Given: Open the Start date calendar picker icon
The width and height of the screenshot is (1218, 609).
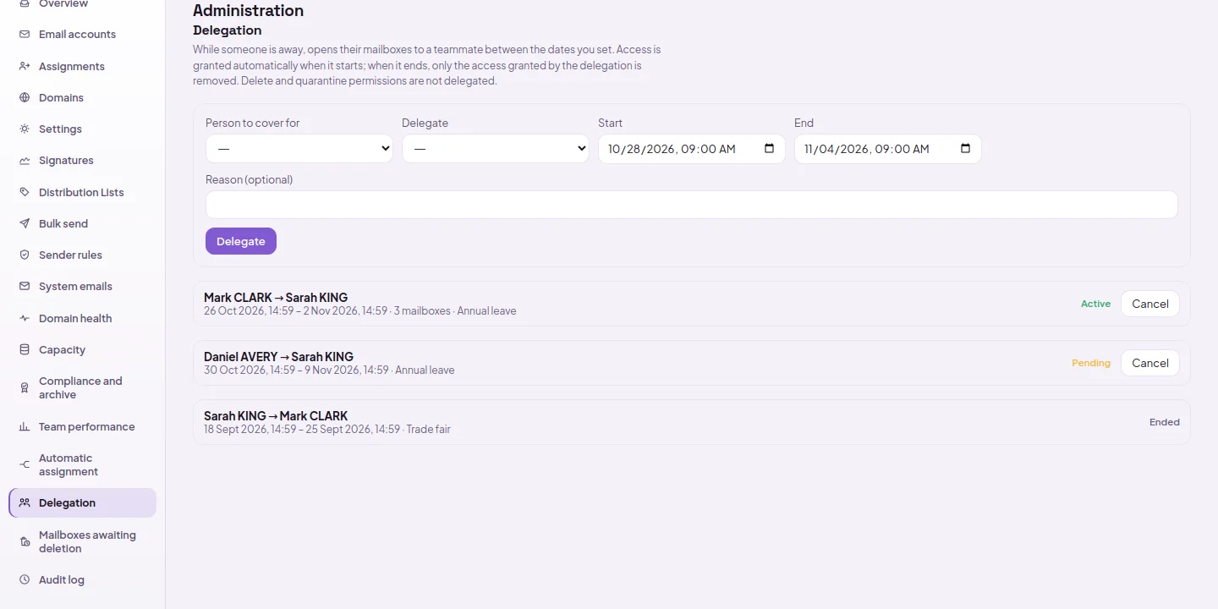Looking at the screenshot, I should click(x=769, y=149).
